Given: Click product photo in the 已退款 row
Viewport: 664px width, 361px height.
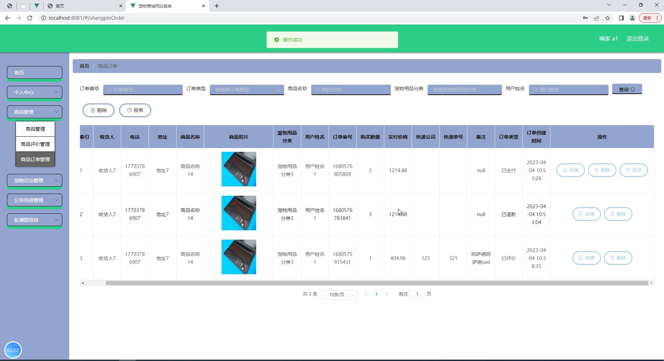Looking at the screenshot, I should click(239, 213).
